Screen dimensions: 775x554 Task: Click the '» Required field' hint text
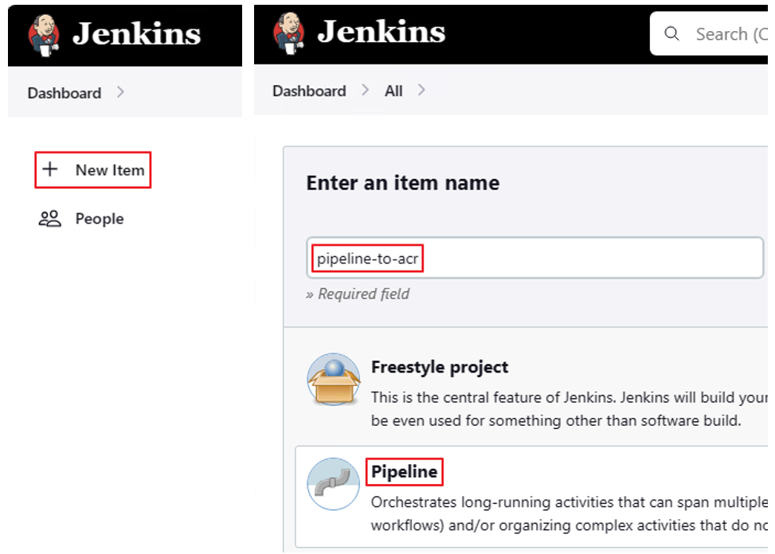pos(358,294)
